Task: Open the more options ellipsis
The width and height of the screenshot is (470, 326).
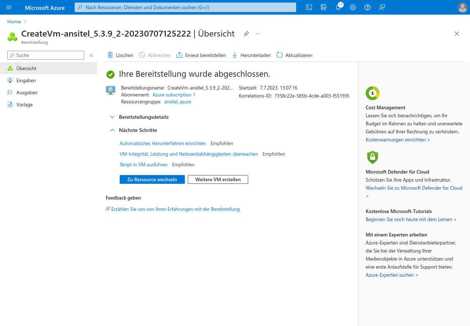Action: pos(258,34)
